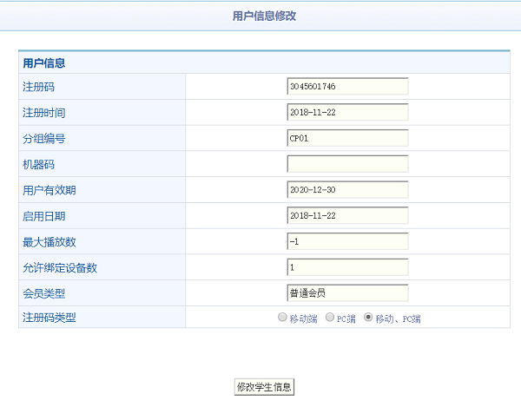Image resolution: width=521 pixels, height=407 pixels.
Task: Click the 机器码 label
Action: coord(38,165)
